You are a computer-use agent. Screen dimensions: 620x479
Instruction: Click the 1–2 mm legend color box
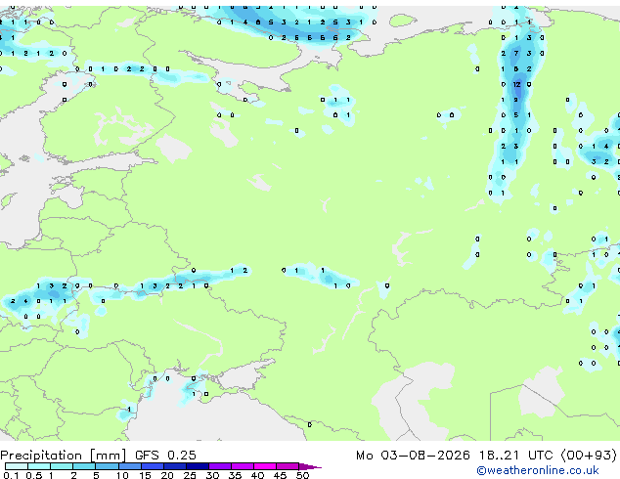tap(62, 466)
